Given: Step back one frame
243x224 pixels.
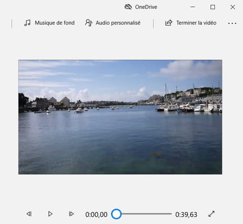Looking at the screenshot, I should pyautogui.click(x=29, y=214).
